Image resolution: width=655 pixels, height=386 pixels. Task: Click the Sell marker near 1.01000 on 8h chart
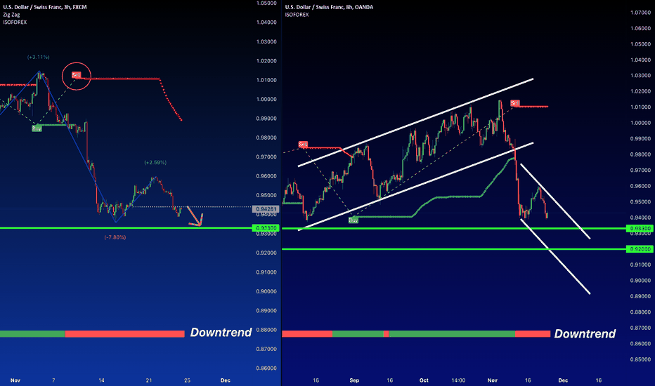click(x=515, y=103)
